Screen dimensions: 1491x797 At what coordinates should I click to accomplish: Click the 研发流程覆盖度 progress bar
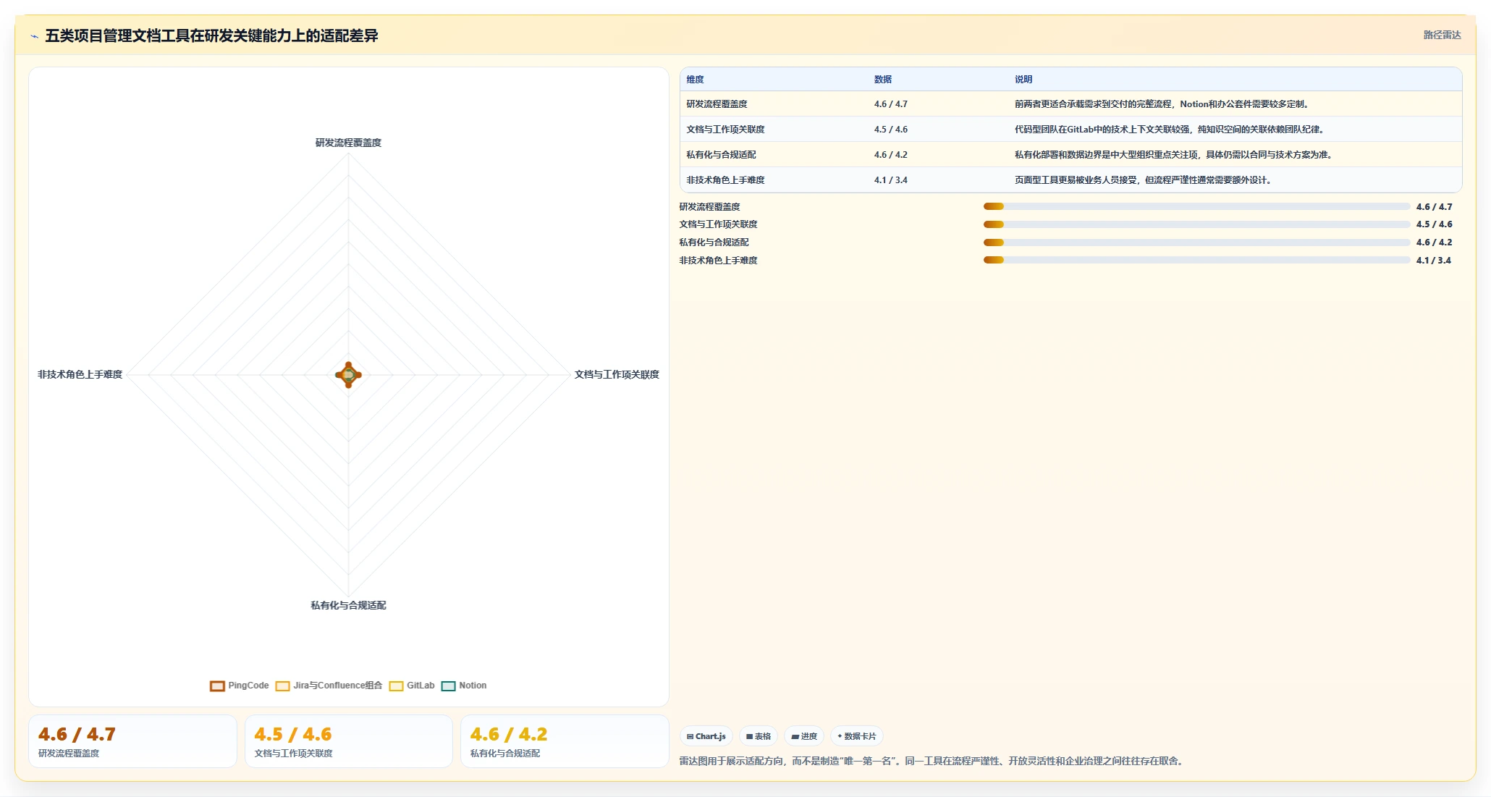1196,207
